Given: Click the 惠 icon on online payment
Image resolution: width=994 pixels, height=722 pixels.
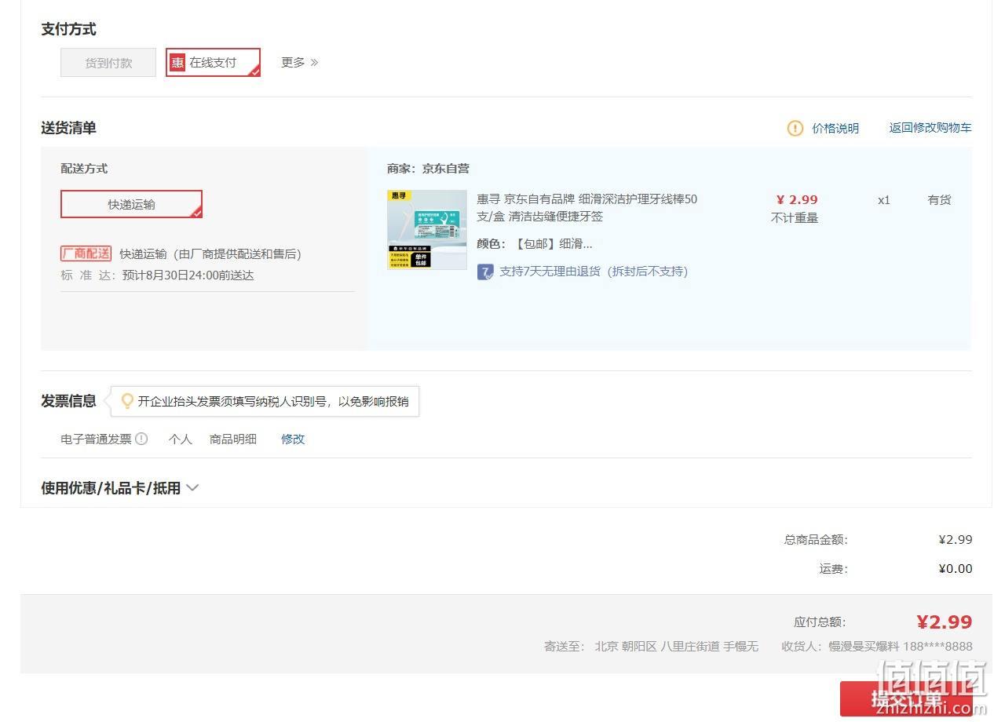Looking at the screenshot, I should tap(178, 63).
